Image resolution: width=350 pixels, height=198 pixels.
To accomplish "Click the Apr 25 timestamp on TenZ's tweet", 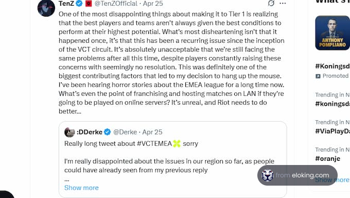I will tap(153, 4).
